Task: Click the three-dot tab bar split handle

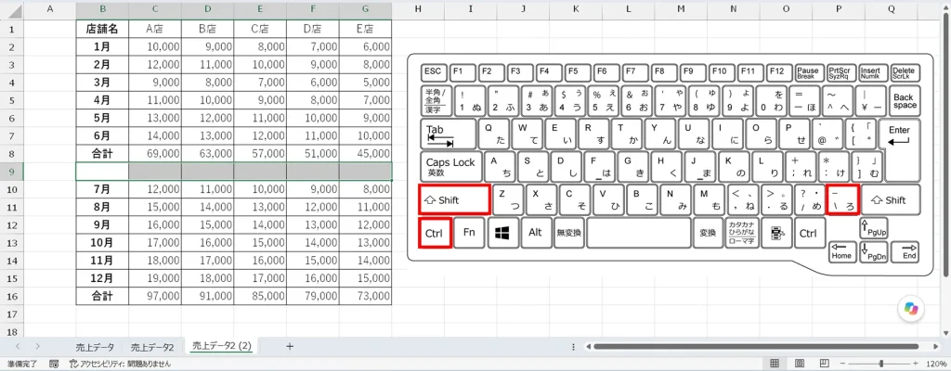Action: pyautogui.click(x=574, y=347)
